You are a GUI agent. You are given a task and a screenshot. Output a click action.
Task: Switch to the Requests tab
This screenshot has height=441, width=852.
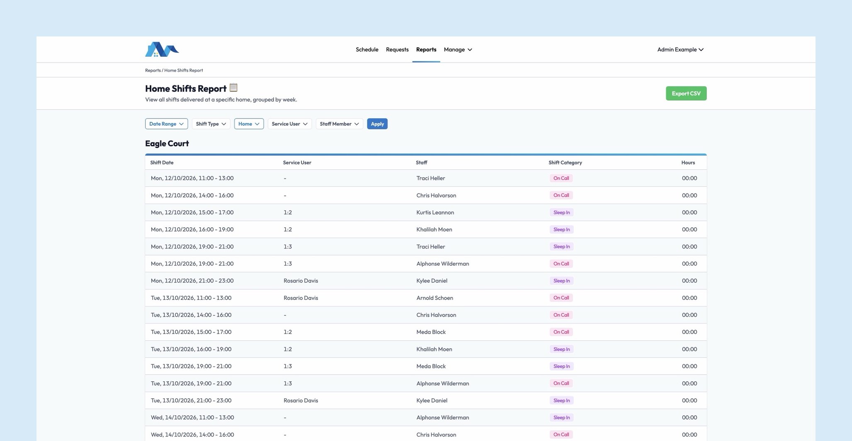tap(397, 50)
